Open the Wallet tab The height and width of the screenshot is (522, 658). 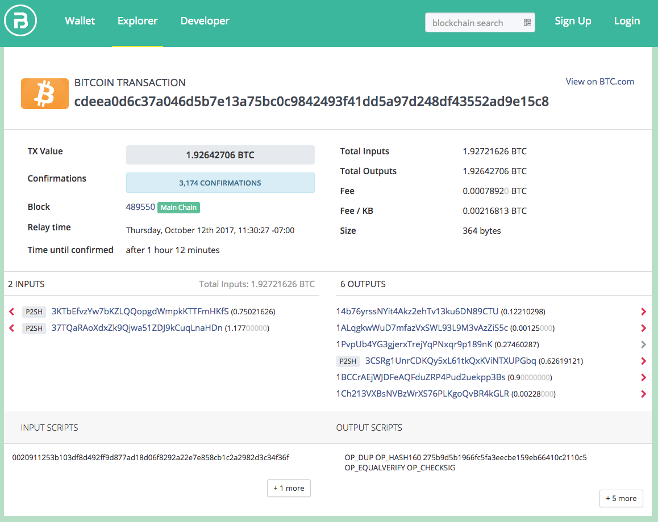[x=80, y=21]
